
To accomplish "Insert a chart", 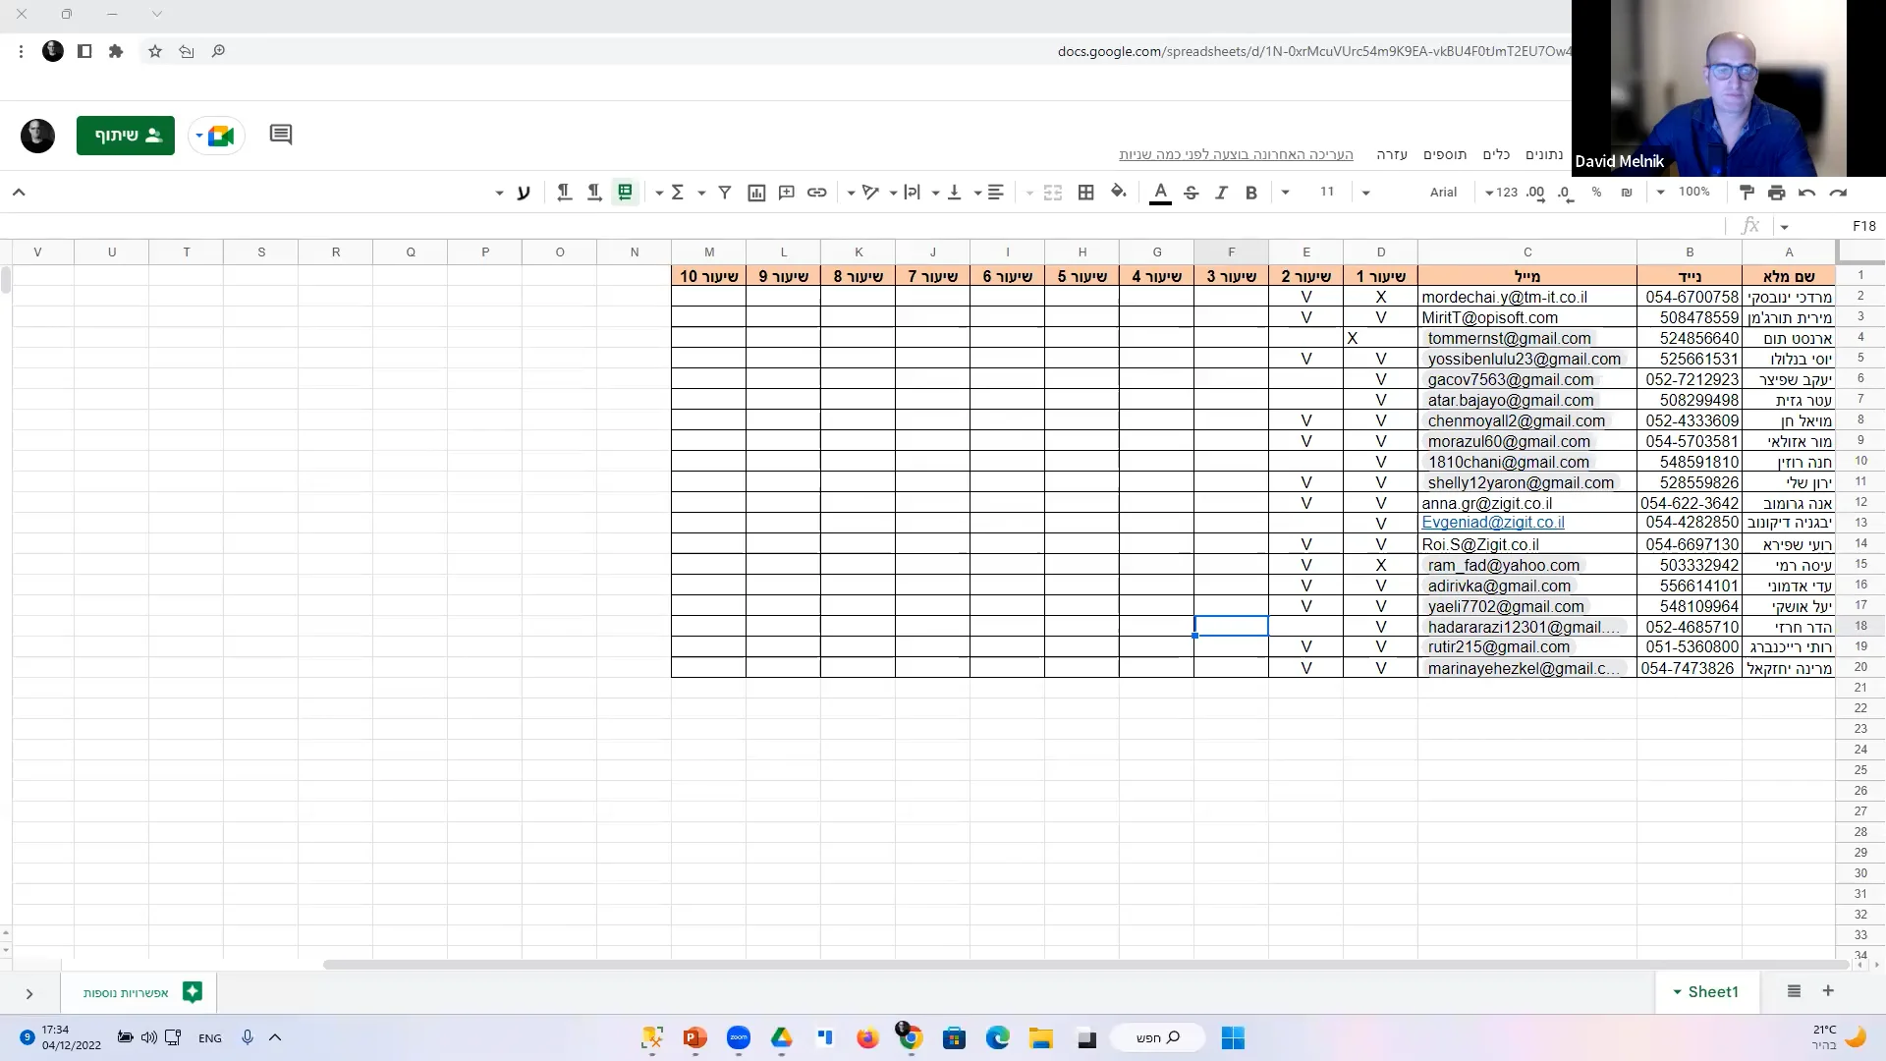I will (x=756, y=192).
